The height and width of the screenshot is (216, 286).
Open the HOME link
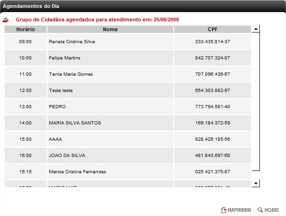pyautogui.click(x=272, y=210)
